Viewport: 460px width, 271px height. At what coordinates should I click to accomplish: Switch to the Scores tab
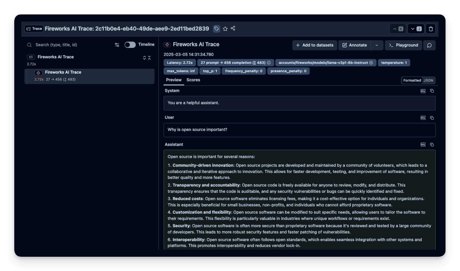(193, 80)
